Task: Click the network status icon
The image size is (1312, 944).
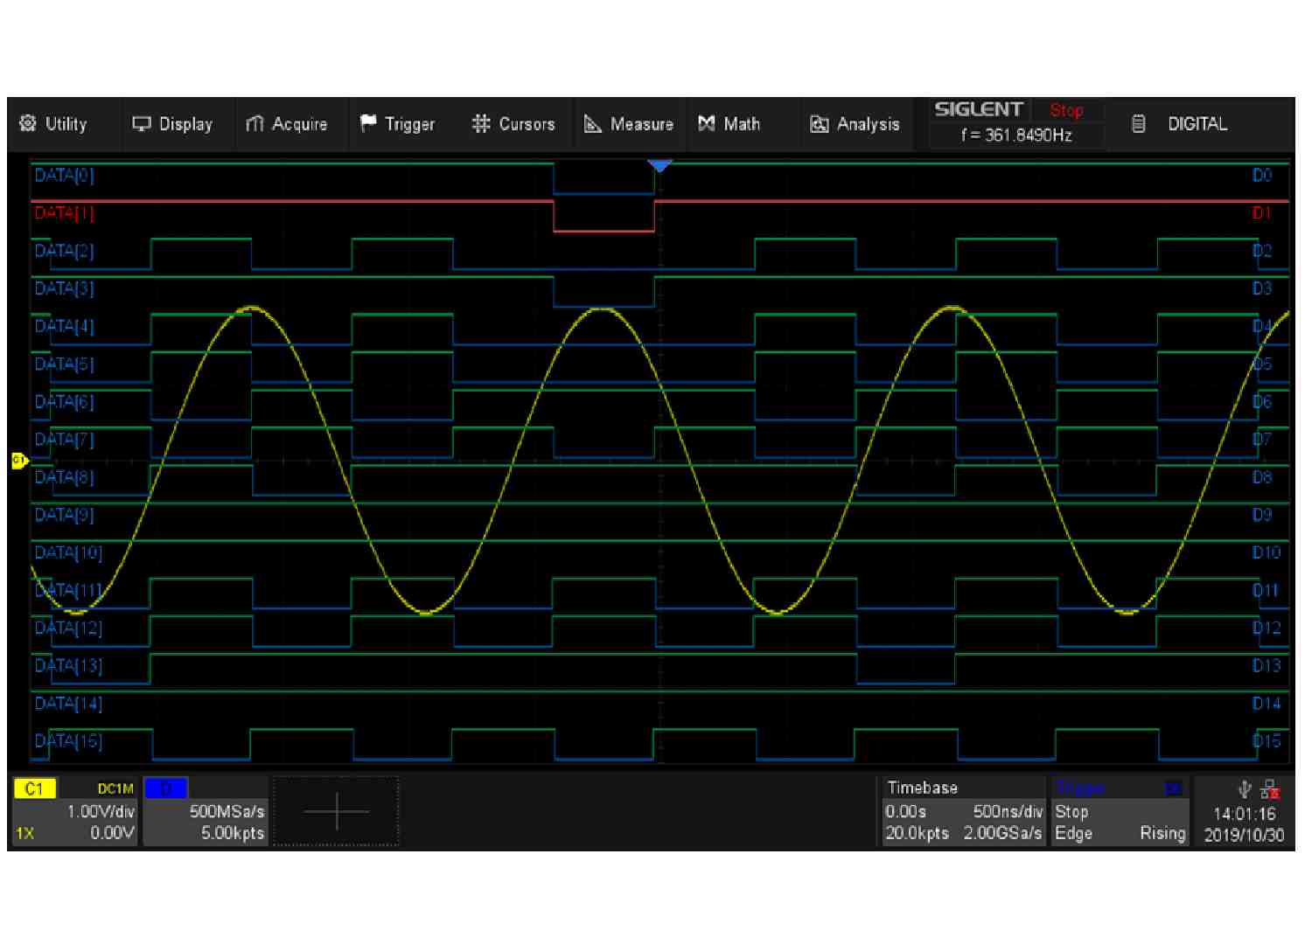Action: pos(1271,790)
